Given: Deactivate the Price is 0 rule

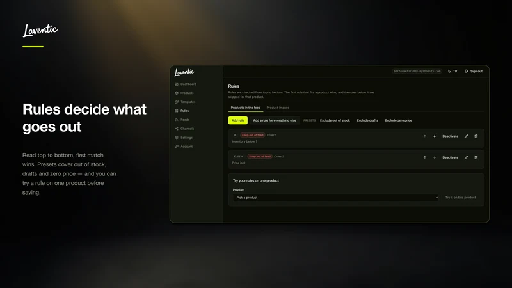Looking at the screenshot, I should tap(451, 157).
